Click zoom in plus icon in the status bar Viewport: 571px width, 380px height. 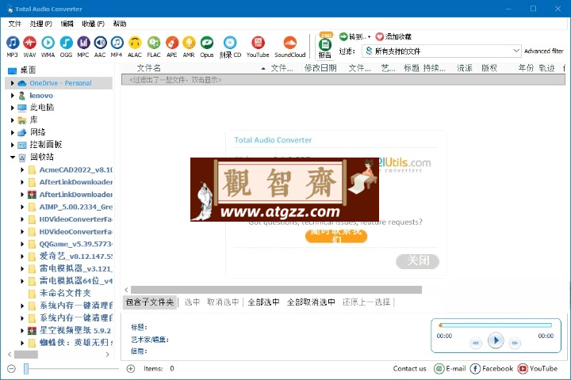(130, 369)
